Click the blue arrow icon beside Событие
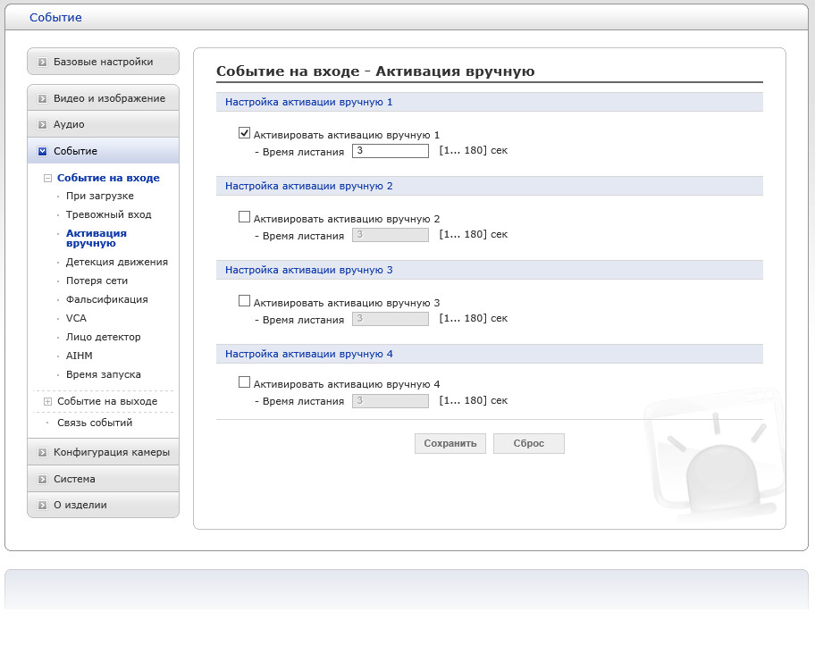This screenshot has height=645, width=815. [x=42, y=152]
